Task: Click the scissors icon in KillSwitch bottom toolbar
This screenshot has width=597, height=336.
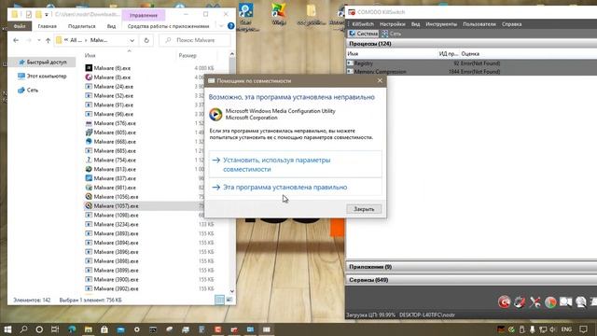Action: click(x=535, y=302)
